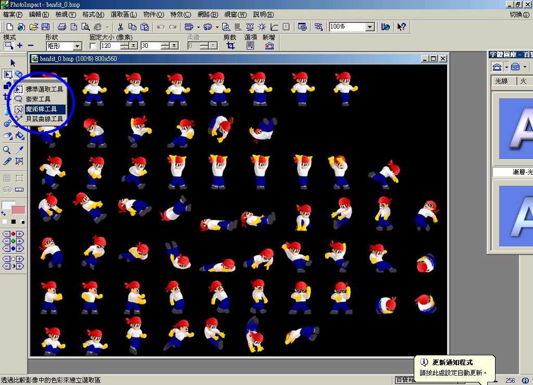
Task: Open the 編輯(E) menu
Action: [x=39, y=15]
